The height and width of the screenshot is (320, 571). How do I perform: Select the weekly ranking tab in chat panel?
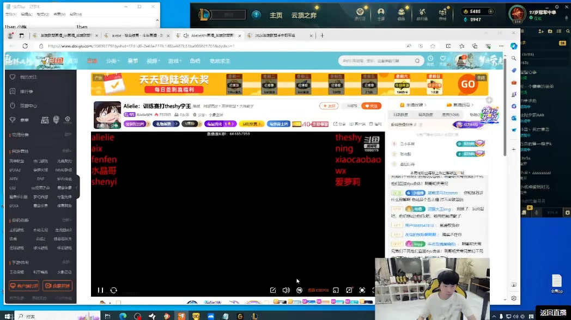pyautogui.click(x=426, y=114)
